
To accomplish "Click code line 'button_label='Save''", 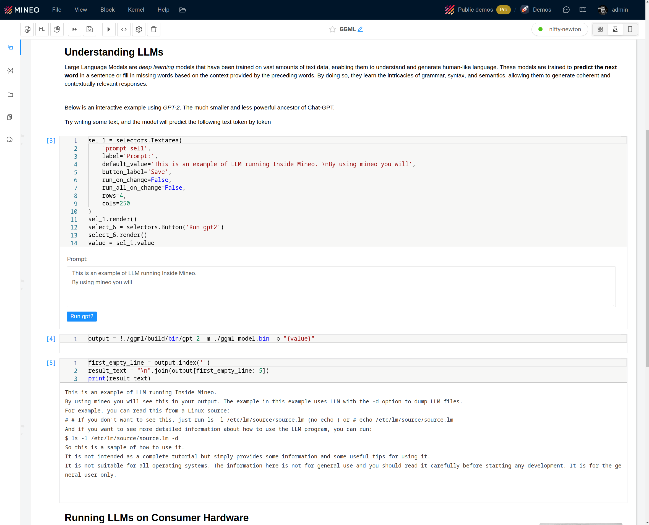I will [137, 172].
